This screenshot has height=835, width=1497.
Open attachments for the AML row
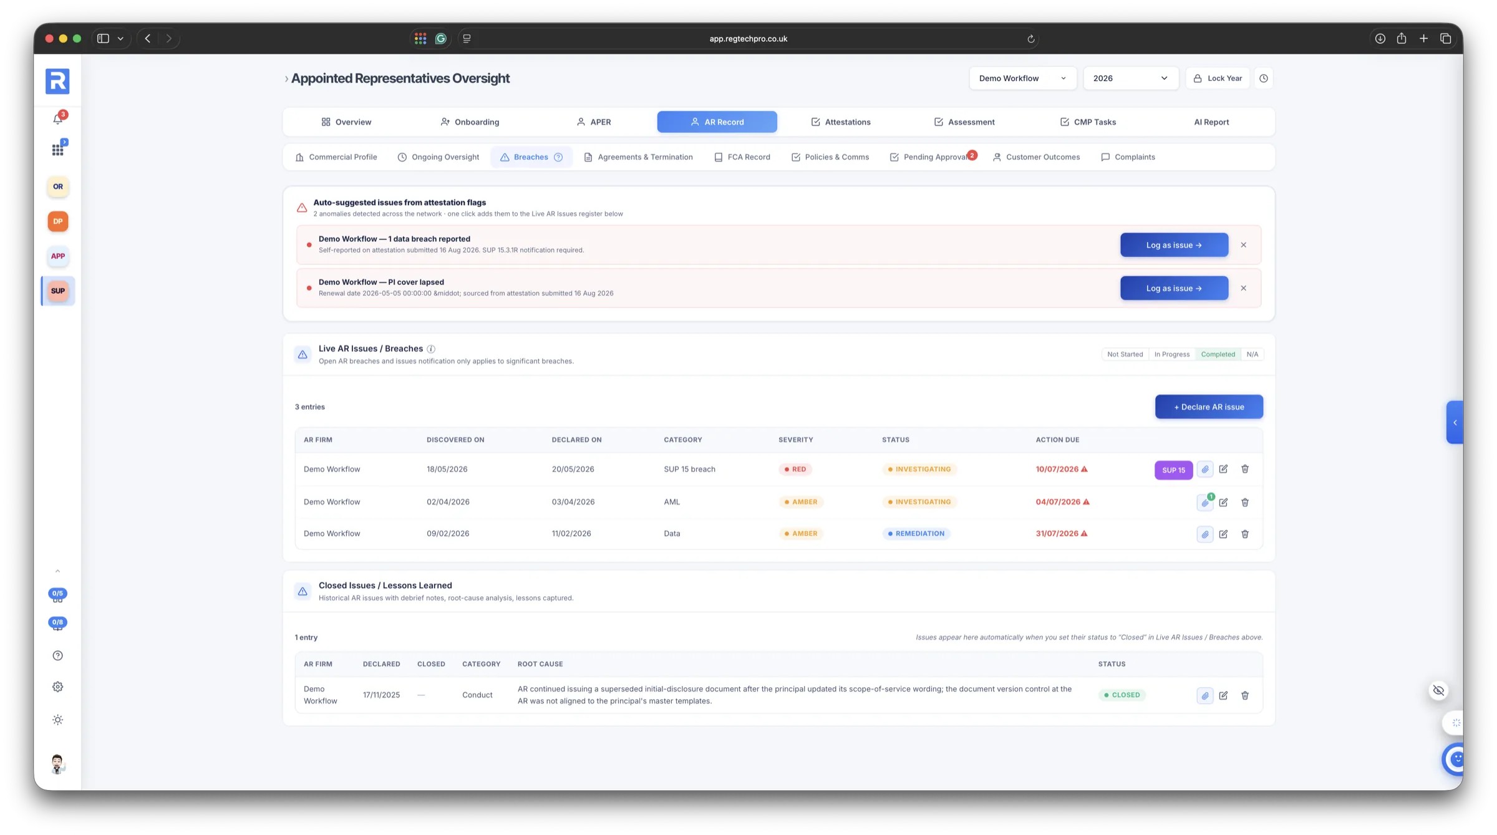[x=1205, y=502]
